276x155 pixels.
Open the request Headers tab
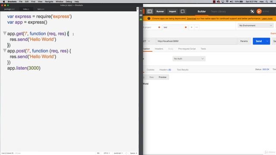pyautogui.click(x=159, y=49)
